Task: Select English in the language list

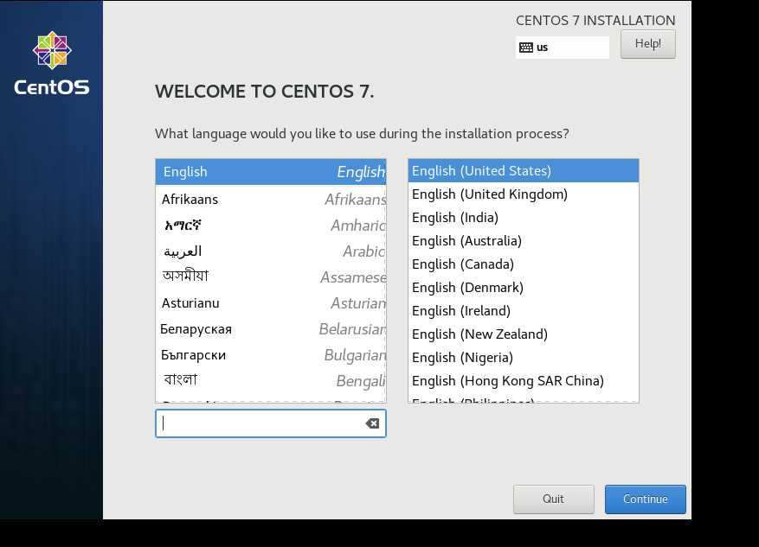Action: (x=271, y=172)
